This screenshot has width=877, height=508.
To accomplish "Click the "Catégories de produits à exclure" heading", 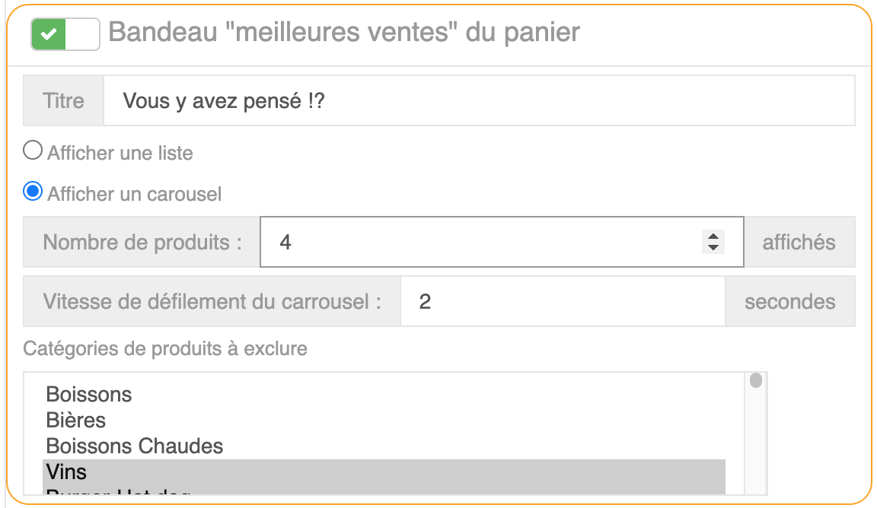I will click(x=165, y=348).
